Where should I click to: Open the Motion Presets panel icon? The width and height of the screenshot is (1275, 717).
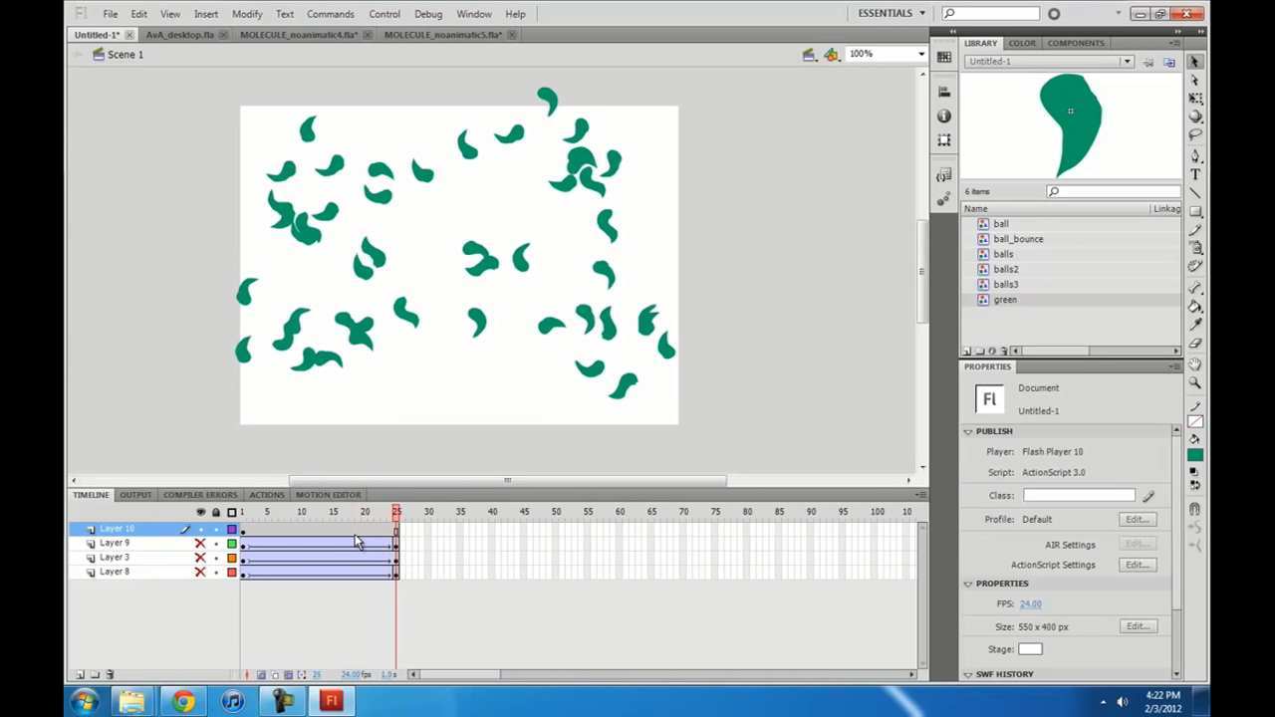944,199
